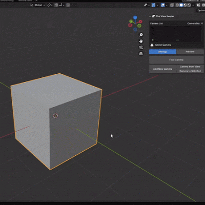Switch to wireframe viewport shading
Image resolution: width=205 pixels, height=205 pixels.
[x=177, y=5]
